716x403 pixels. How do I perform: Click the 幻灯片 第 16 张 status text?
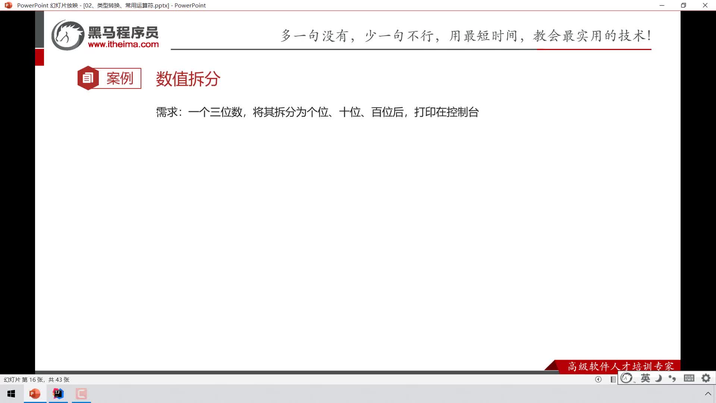click(37, 379)
